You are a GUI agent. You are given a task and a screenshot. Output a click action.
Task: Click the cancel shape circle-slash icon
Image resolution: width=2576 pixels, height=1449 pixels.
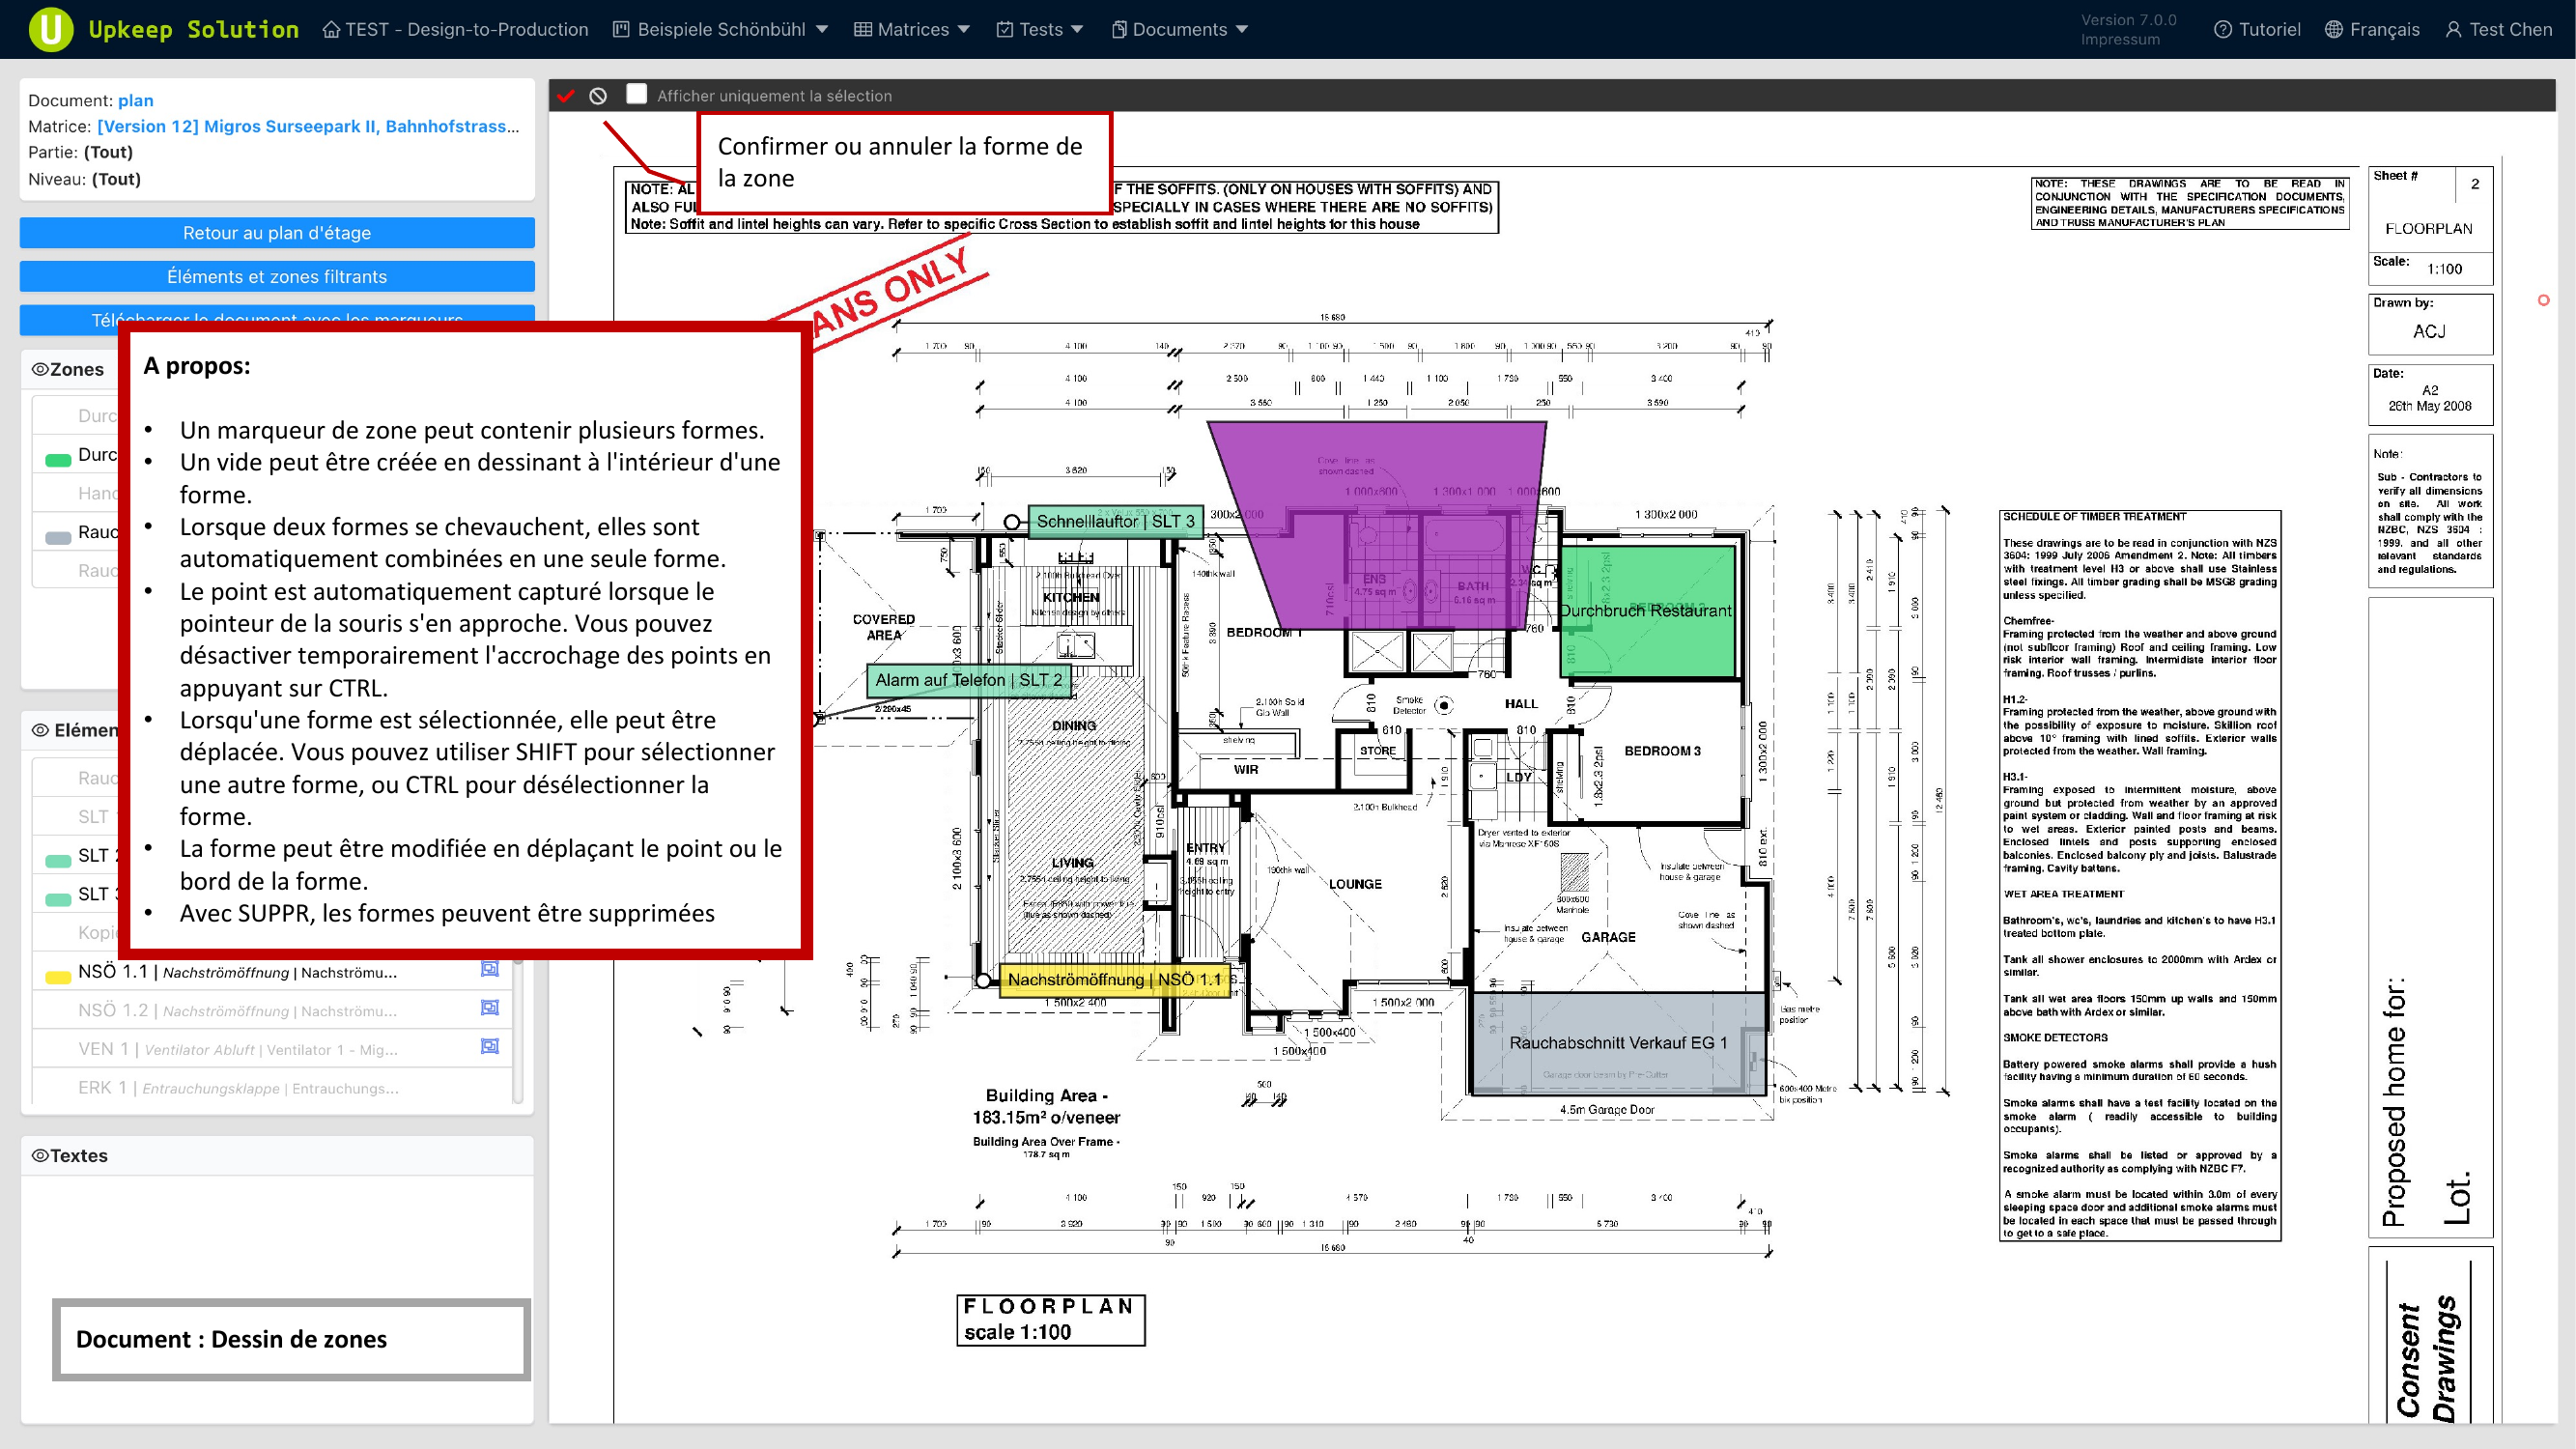point(598,96)
